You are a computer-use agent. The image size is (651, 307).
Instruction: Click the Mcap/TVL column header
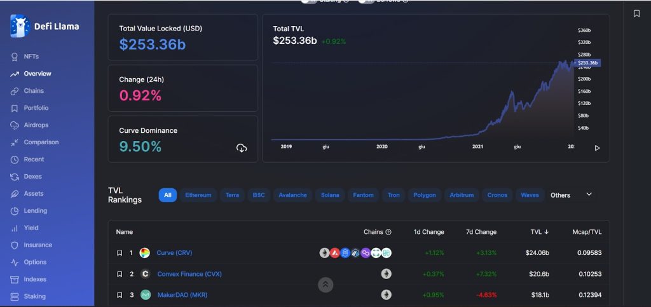pos(586,232)
